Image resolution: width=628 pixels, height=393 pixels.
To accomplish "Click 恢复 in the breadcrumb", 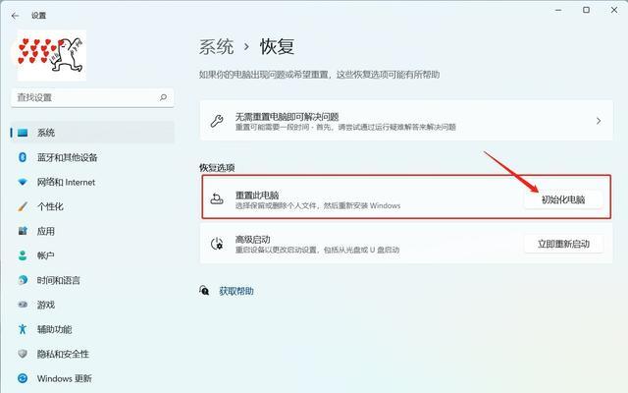I will tap(277, 47).
